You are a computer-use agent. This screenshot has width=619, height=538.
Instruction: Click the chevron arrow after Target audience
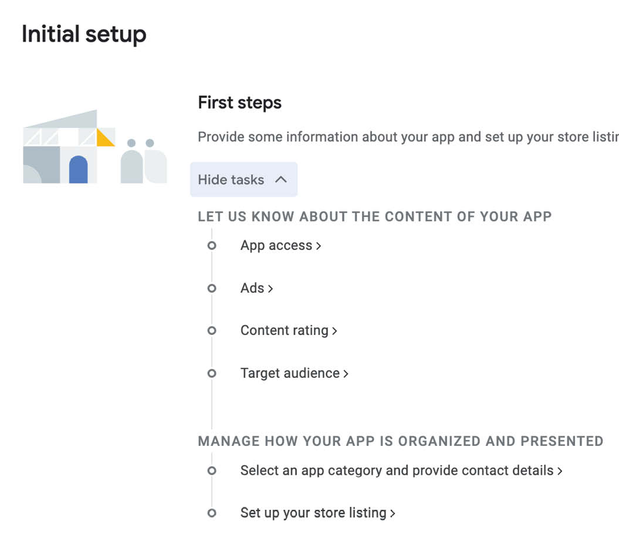tap(346, 373)
